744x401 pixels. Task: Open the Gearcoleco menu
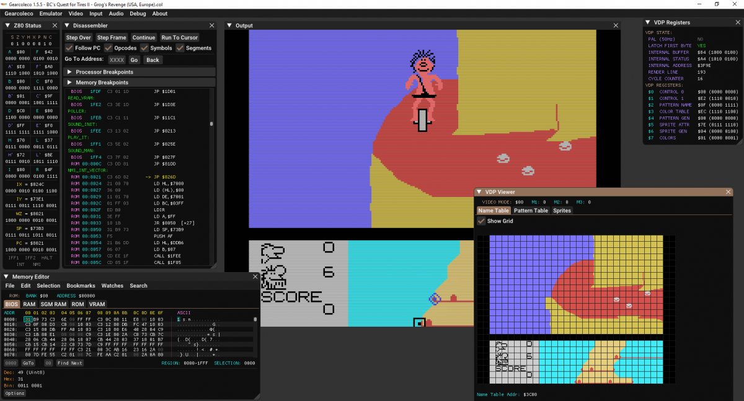point(19,13)
